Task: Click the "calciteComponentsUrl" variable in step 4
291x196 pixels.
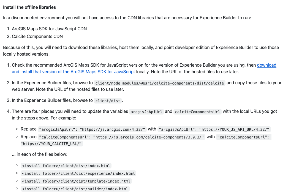Action: pos(197,112)
